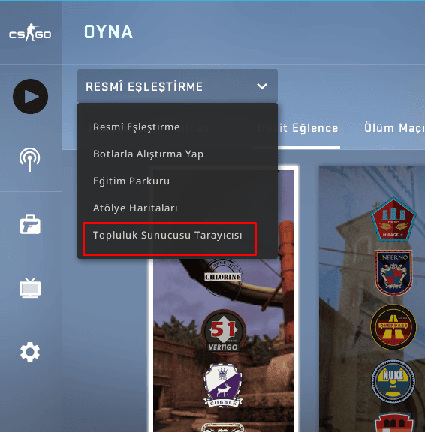Select Botlarla Alıştırma Yap menu entry

tap(149, 154)
